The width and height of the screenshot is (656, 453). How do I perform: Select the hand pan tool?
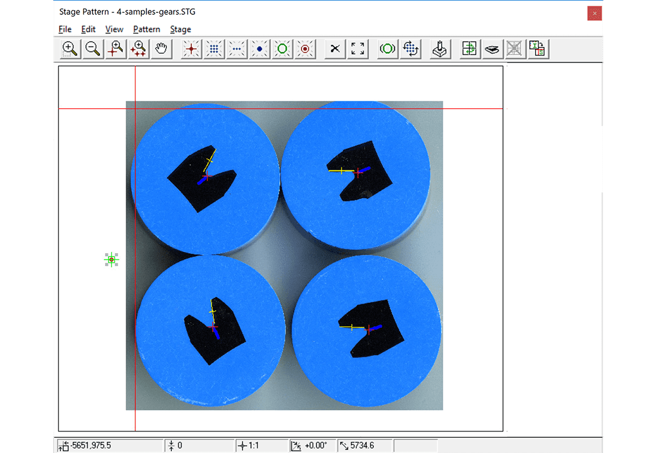coord(162,49)
